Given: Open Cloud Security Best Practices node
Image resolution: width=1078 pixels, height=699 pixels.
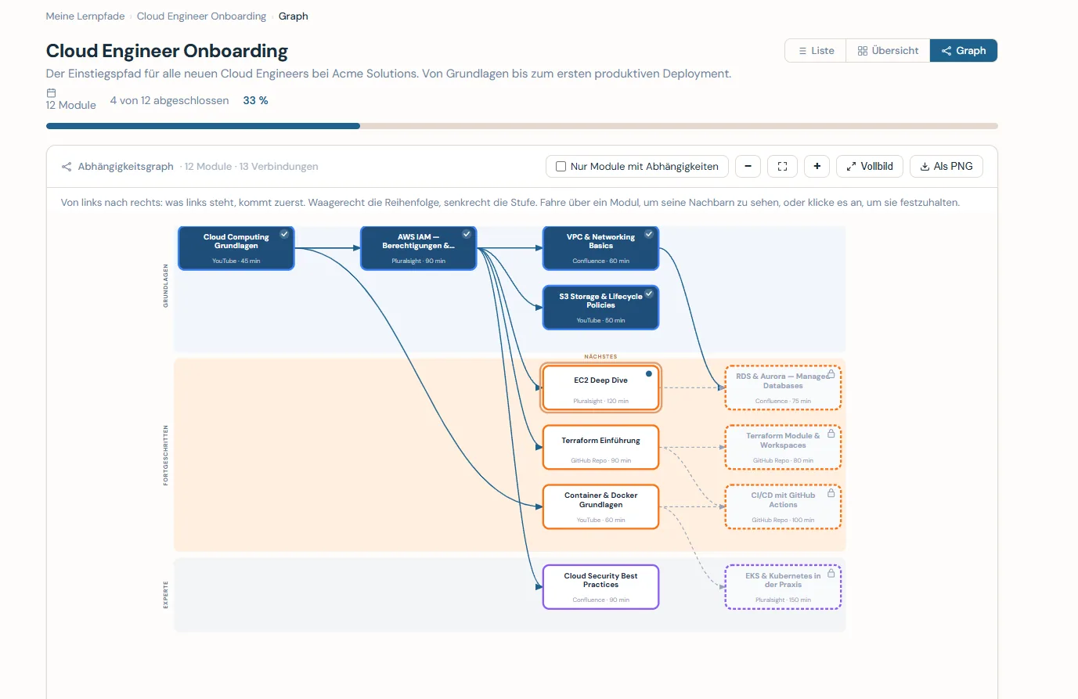Looking at the screenshot, I should pos(600,586).
